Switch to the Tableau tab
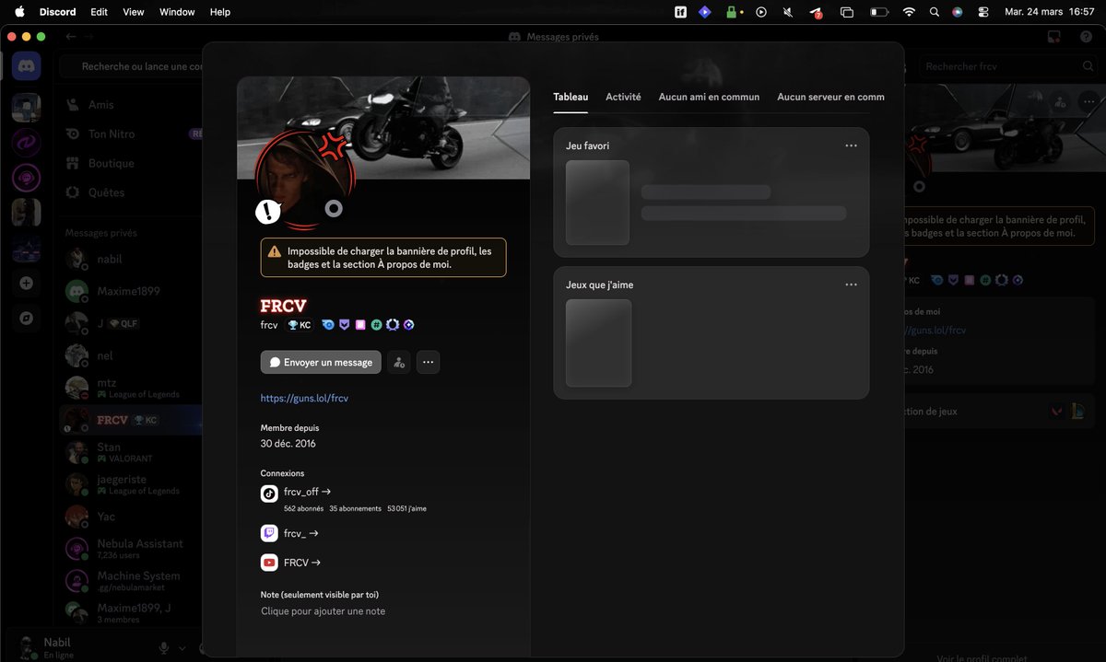The width and height of the screenshot is (1106, 662). (571, 97)
